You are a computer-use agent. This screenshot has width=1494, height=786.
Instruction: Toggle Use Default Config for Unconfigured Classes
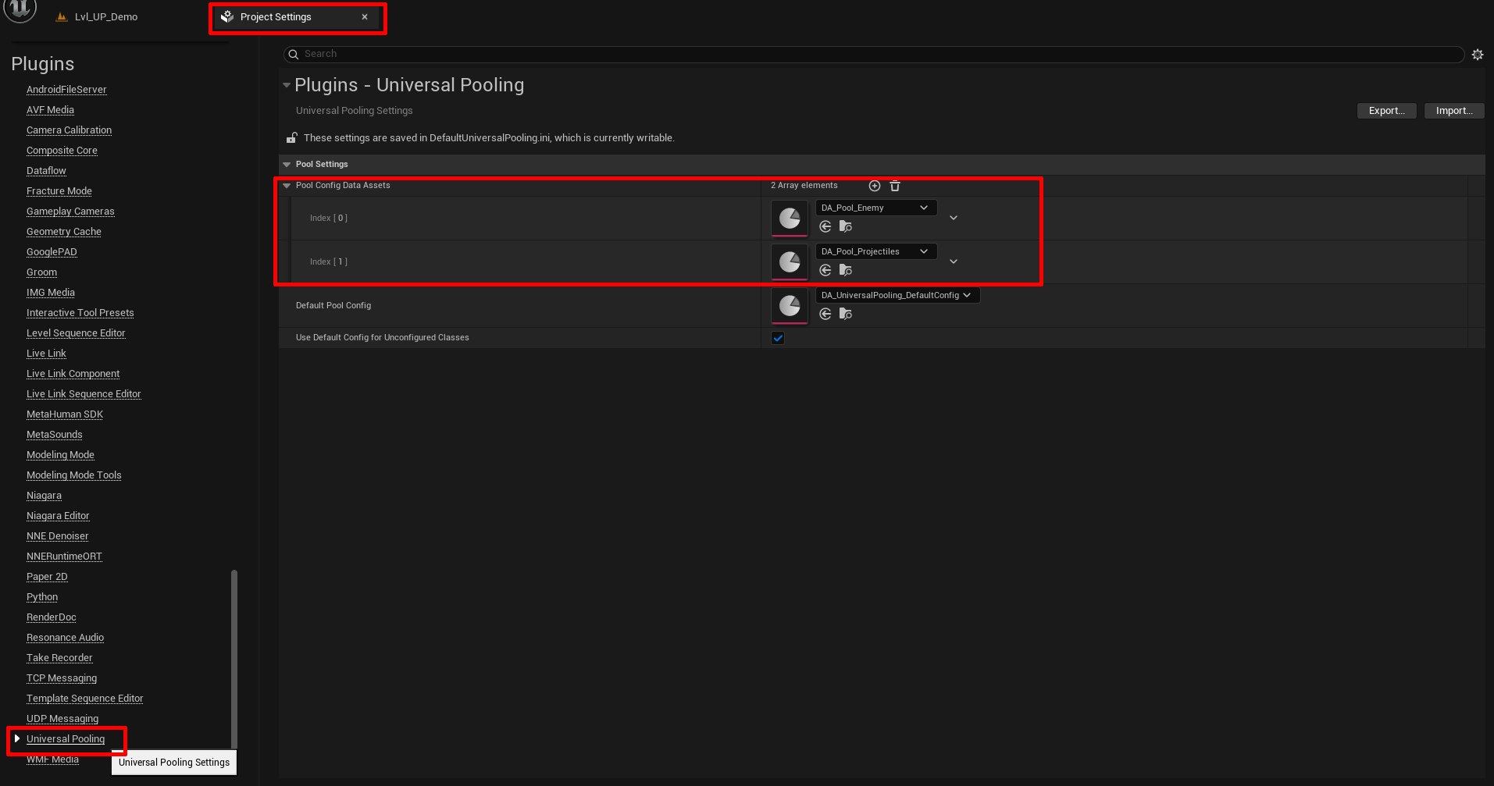pos(778,338)
